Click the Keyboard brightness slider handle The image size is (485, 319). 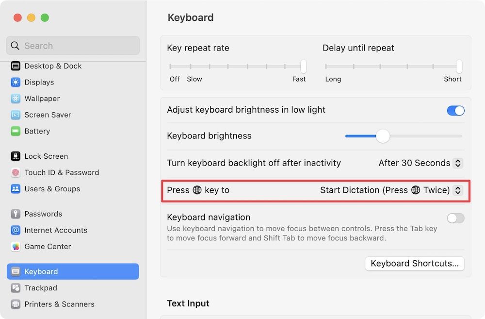pyautogui.click(x=383, y=136)
